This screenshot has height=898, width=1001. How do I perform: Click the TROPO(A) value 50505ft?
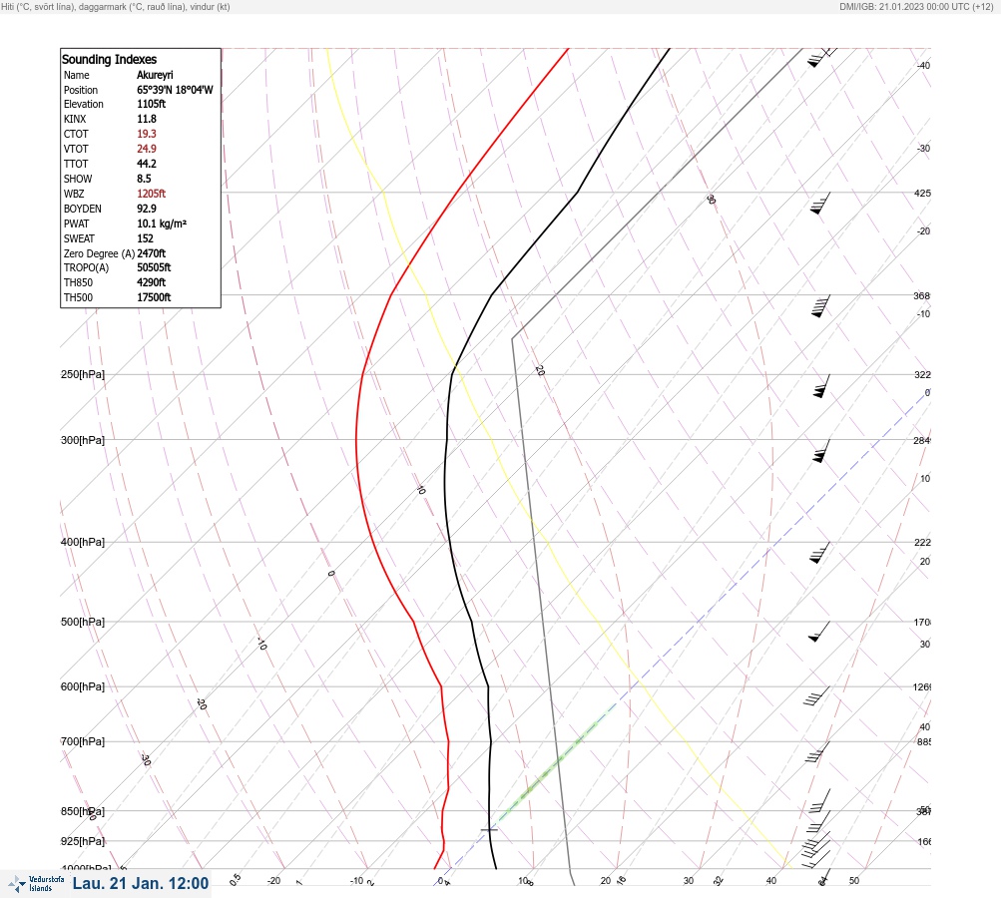(154, 267)
